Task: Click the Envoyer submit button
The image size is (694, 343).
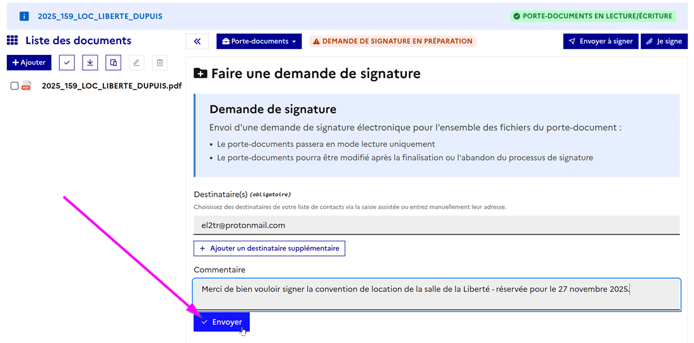Action: coord(221,322)
